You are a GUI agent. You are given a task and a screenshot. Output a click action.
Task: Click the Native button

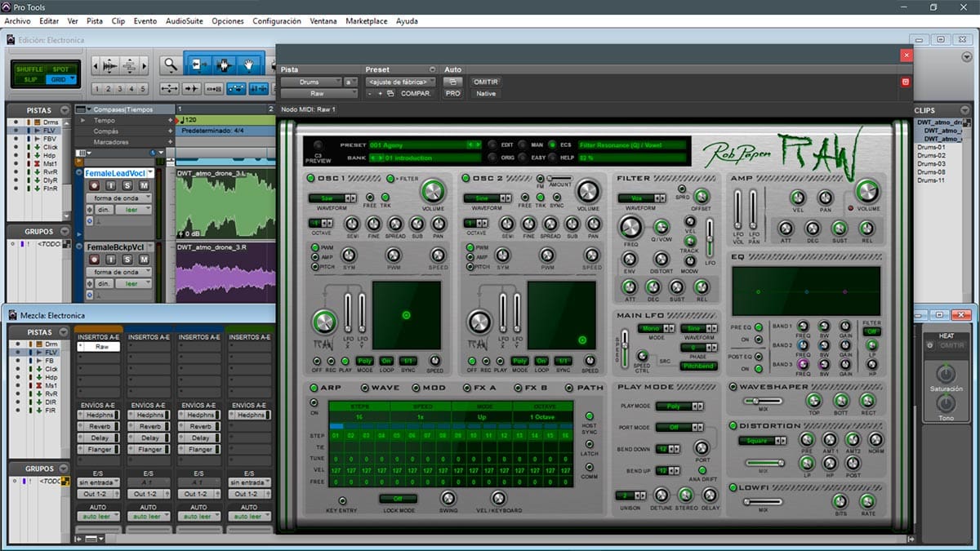click(485, 94)
